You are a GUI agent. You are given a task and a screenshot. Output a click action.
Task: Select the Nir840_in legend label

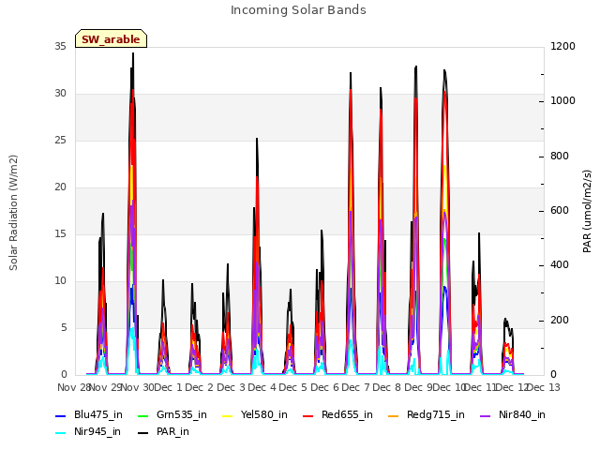pyautogui.click(x=522, y=414)
